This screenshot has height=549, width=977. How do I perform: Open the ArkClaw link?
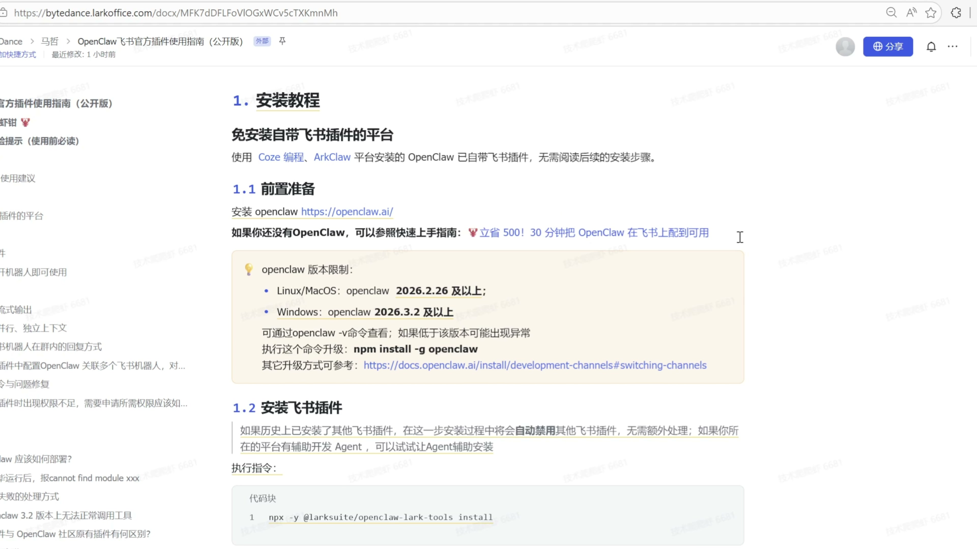pyautogui.click(x=332, y=157)
